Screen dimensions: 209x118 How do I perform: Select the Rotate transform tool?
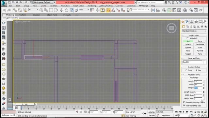point(67,10)
